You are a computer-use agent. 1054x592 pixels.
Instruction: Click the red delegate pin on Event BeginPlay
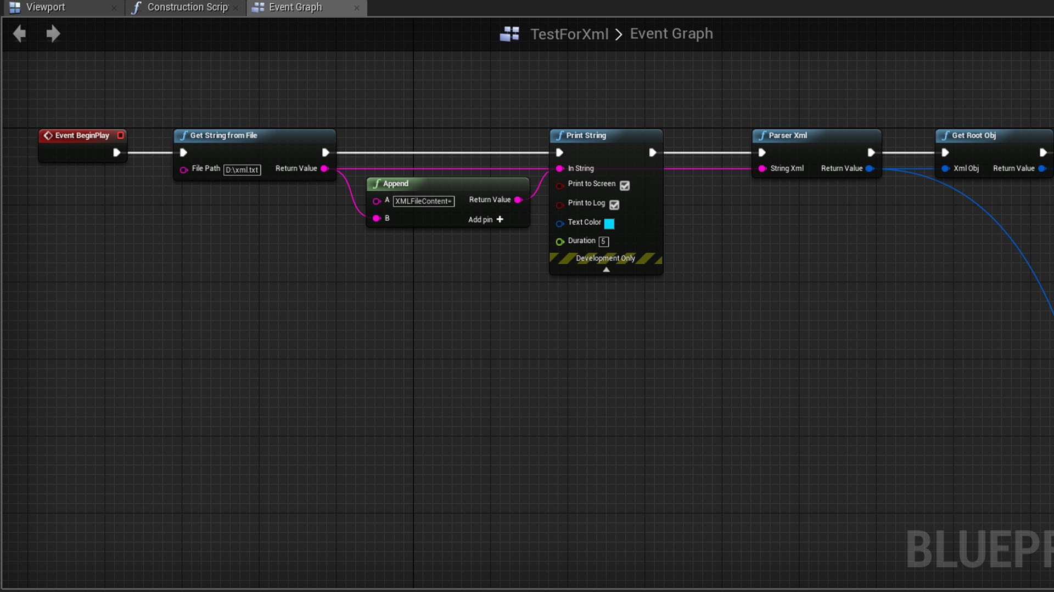[120, 135]
